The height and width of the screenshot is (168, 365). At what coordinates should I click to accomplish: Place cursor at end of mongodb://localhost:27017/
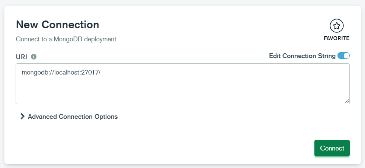[x=100, y=73]
